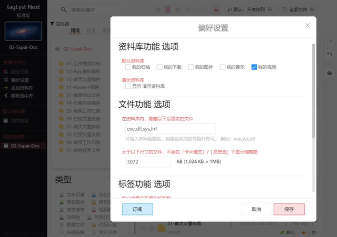Click the 搜索关键字 search box
Screen dimensions: 337x237
click(x=95, y=10)
